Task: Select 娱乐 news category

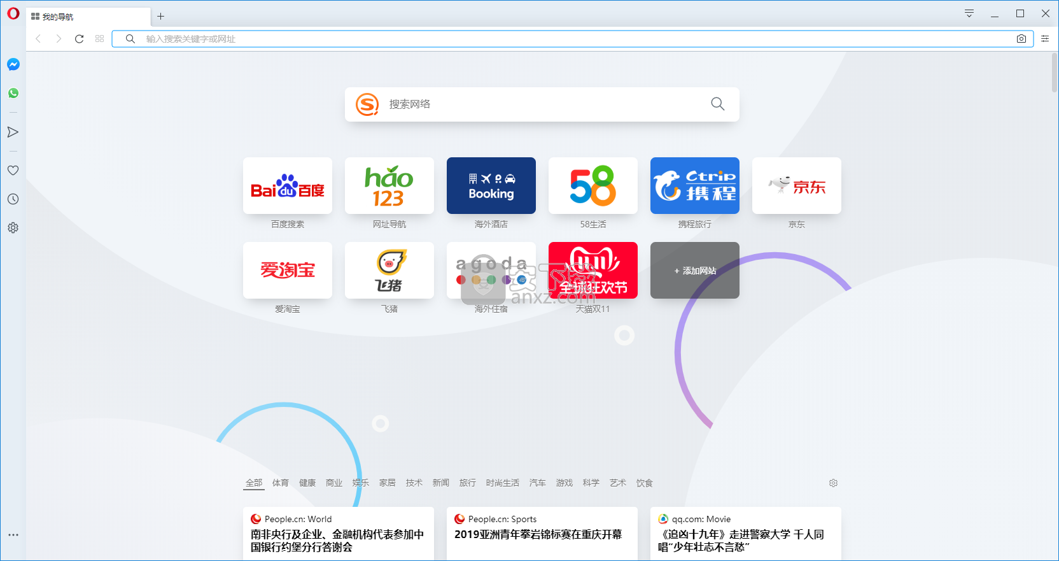Action: pyautogui.click(x=361, y=483)
